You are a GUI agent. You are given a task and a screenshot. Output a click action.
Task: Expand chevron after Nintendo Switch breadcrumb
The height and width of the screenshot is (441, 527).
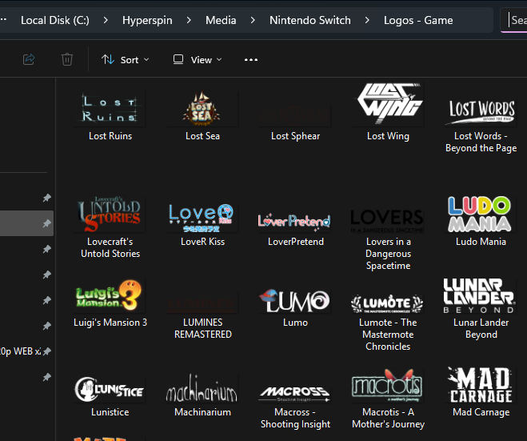367,21
